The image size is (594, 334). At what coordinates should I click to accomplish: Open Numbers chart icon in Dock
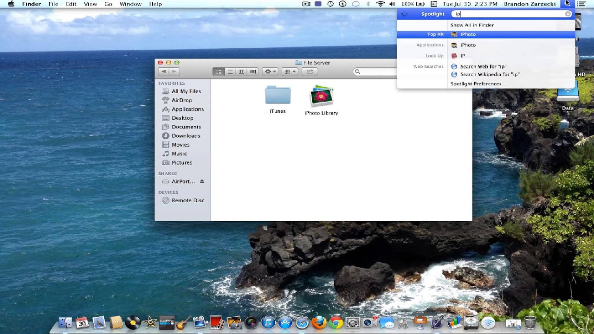point(454,322)
